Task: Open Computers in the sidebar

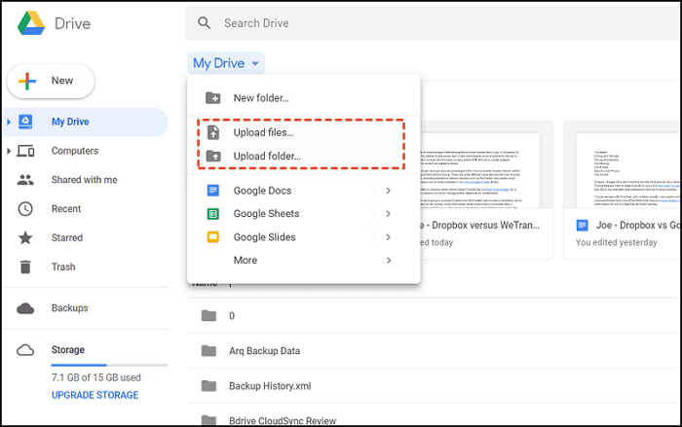Action: [75, 151]
